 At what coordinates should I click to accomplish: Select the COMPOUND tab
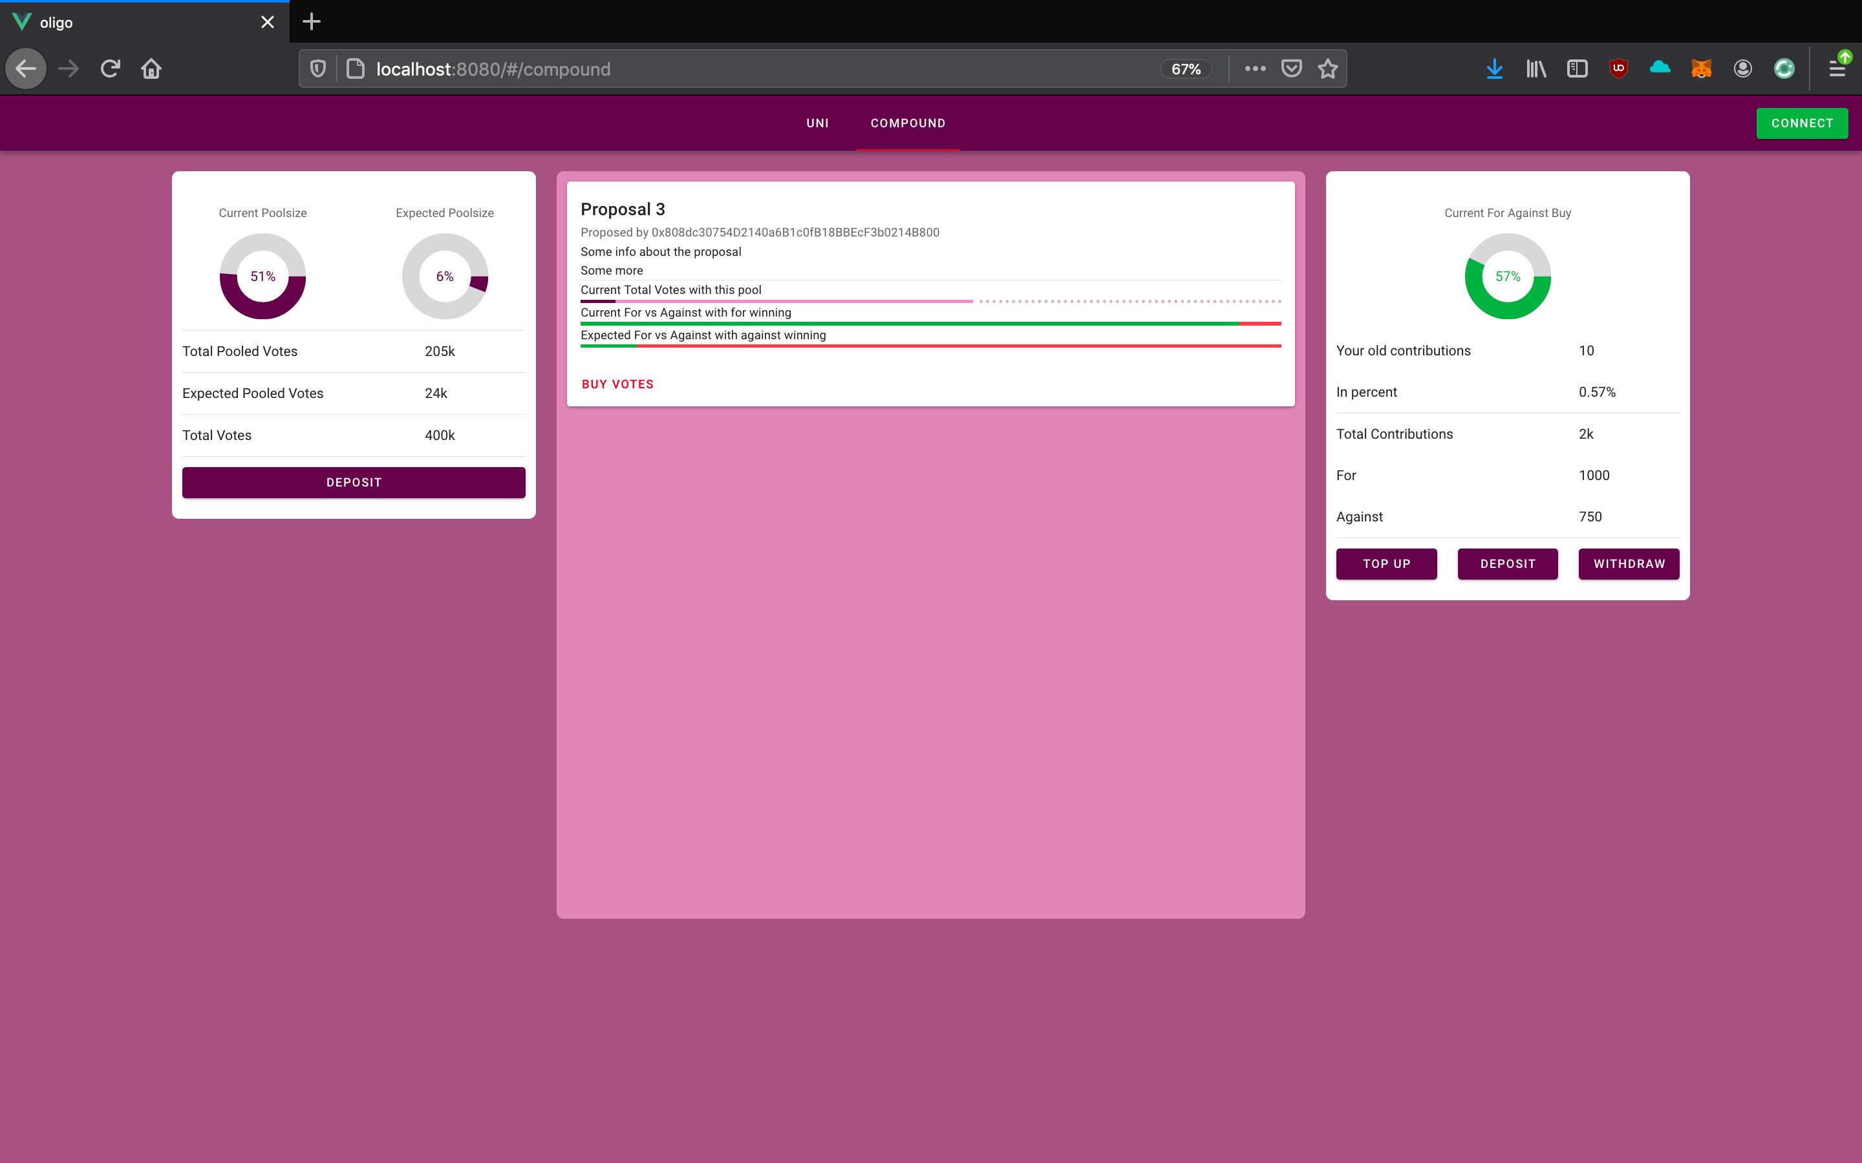point(909,123)
